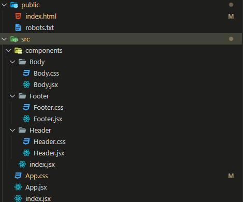This screenshot has width=243, height=202.
Task: Open App.jsx file
Action: tap(36, 187)
